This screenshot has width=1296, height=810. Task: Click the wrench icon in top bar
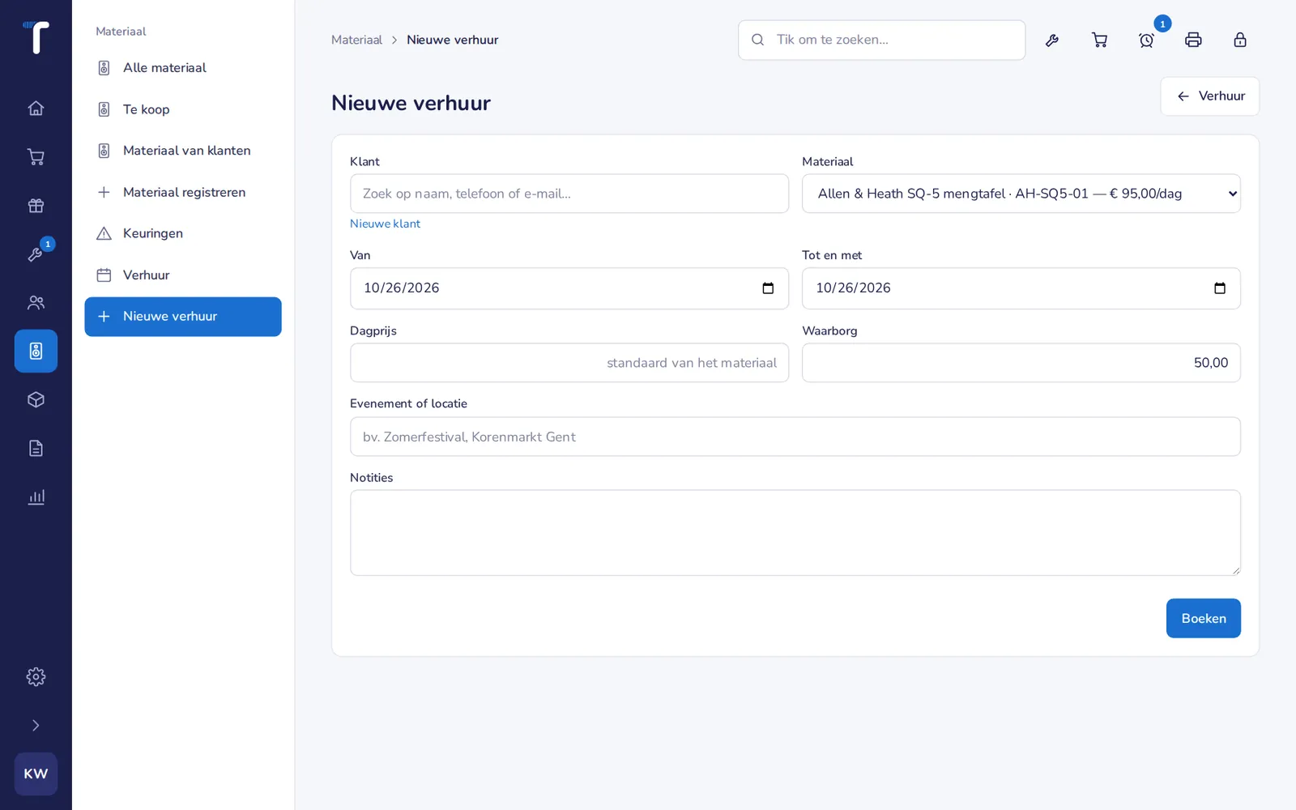pos(1052,40)
